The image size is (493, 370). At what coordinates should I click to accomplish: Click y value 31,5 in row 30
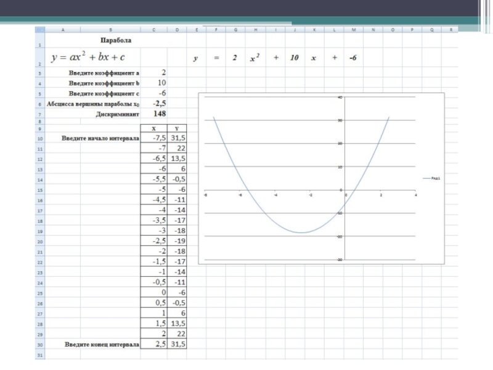point(177,344)
